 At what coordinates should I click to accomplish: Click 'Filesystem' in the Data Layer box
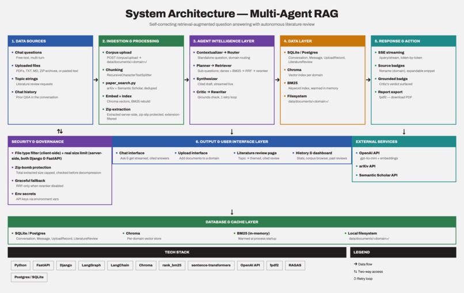coord(297,96)
